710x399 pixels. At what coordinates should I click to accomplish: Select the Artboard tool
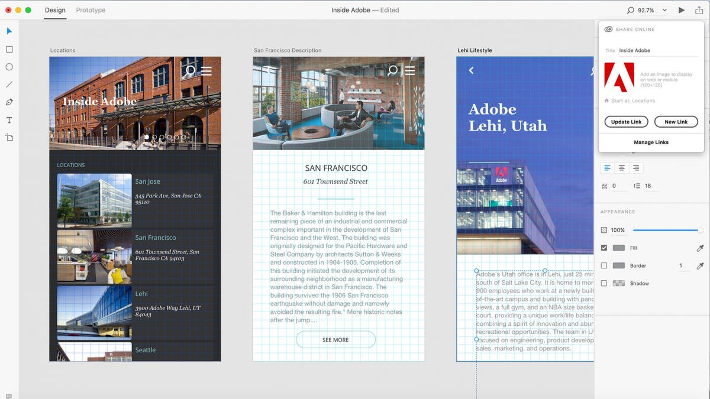(x=9, y=137)
